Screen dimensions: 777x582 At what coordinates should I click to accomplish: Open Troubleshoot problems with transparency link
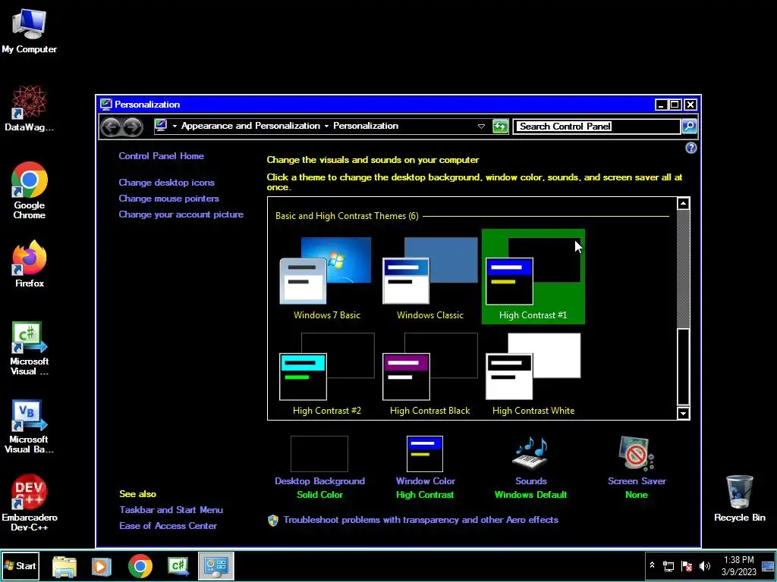420,520
